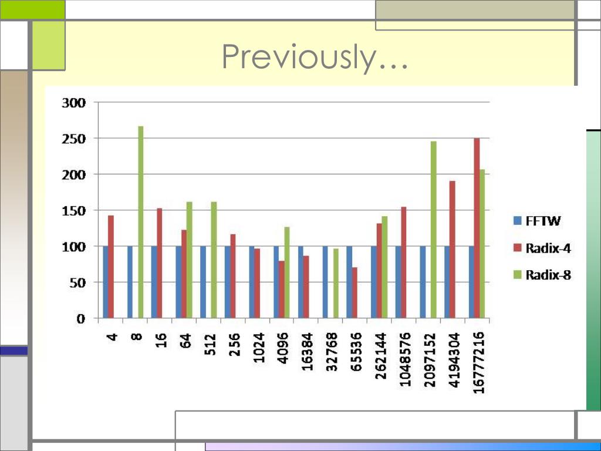Screen dimensions: 601x451
Task: Click the x-axis label 32768
Action: click(332, 352)
